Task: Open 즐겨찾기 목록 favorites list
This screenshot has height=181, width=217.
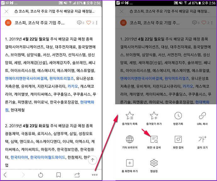Action: (130, 118)
